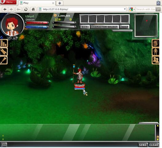This screenshot has height=148, width=162.
Task: Open the quest exclamation mark icon
Action: pyautogui.click(x=4, y=60)
